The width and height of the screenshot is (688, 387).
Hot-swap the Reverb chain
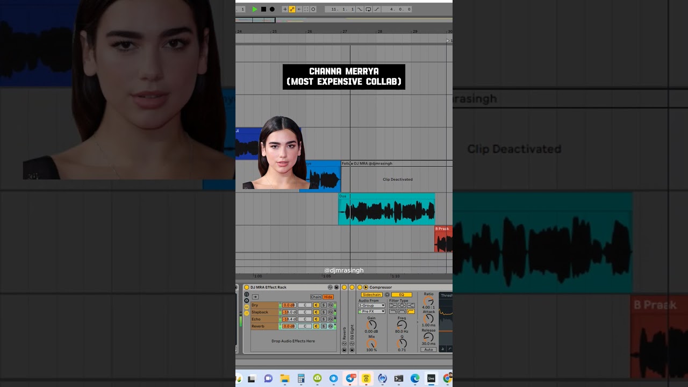[331, 326]
